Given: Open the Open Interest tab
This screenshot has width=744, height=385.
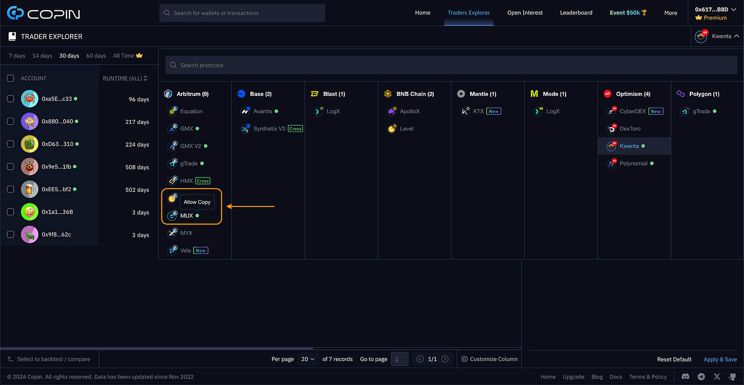Looking at the screenshot, I should coord(525,13).
